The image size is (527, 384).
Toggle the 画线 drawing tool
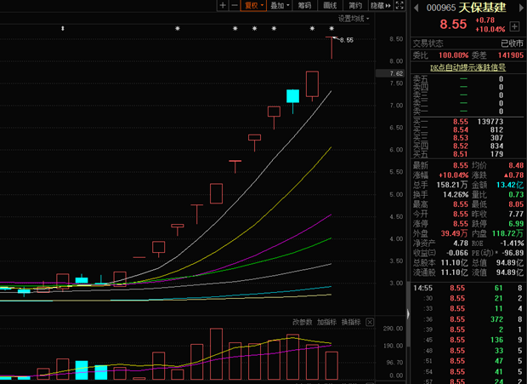click(x=329, y=5)
